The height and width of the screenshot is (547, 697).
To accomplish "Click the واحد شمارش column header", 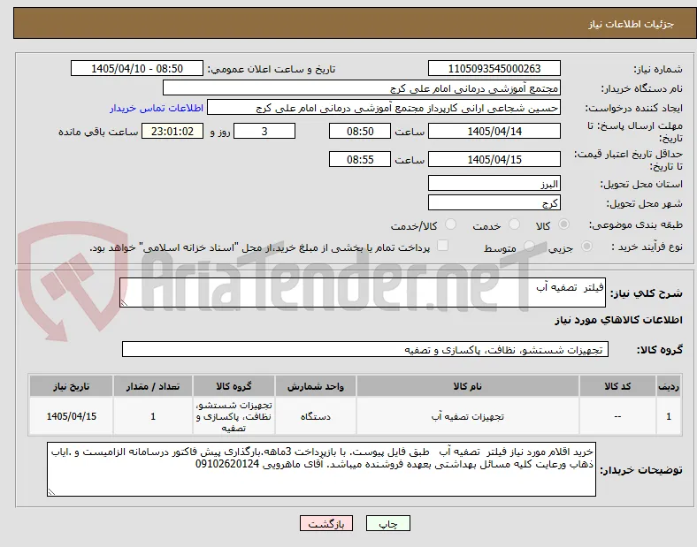I will click(x=316, y=386).
